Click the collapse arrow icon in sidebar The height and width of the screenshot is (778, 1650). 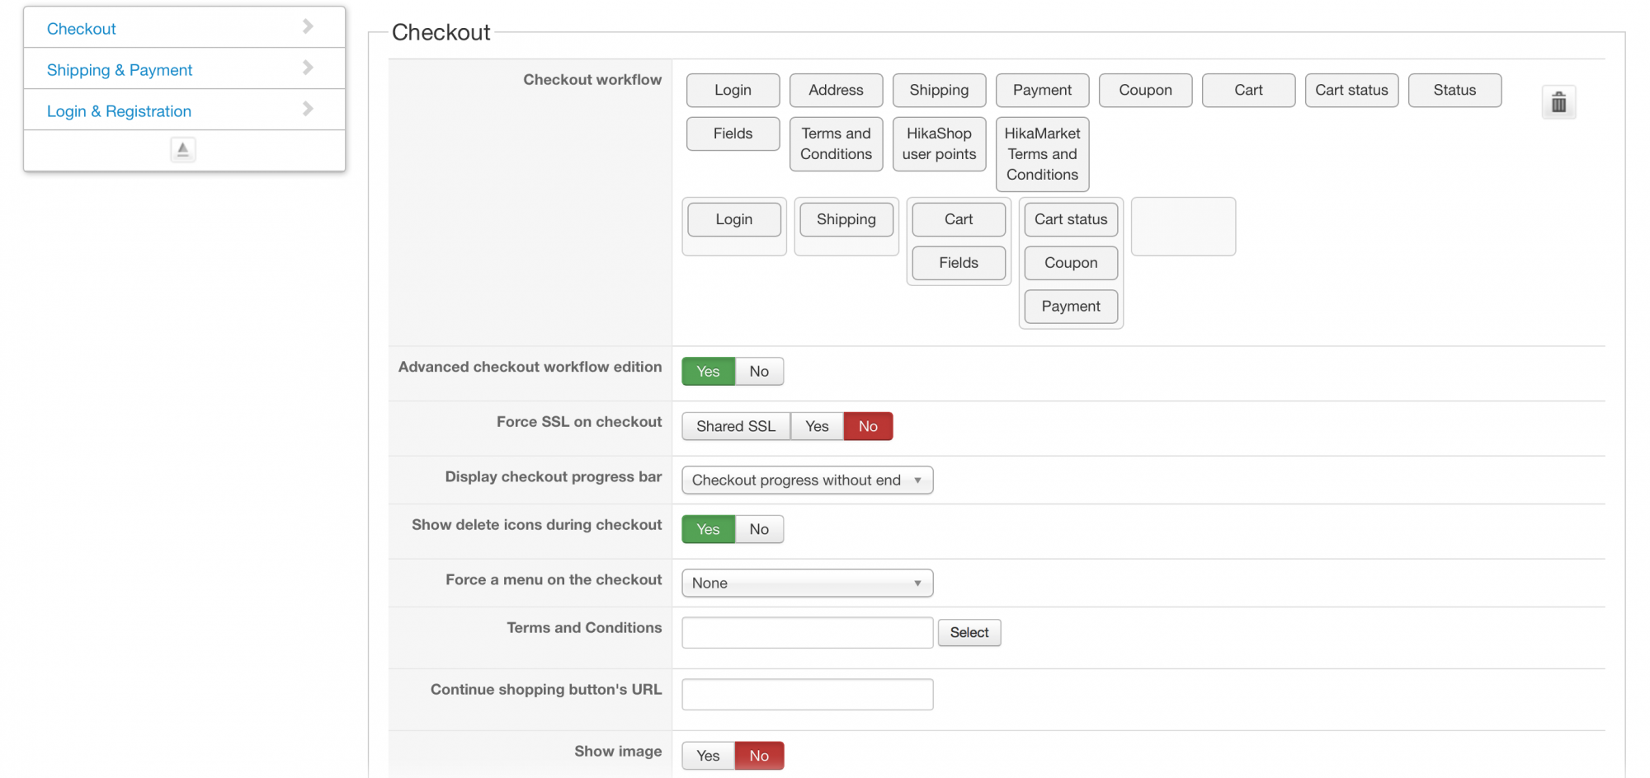pos(183,149)
